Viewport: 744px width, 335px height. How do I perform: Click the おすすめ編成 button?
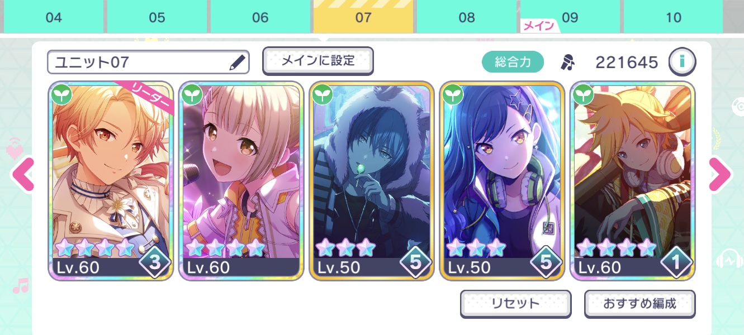click(x=639, y=304)
